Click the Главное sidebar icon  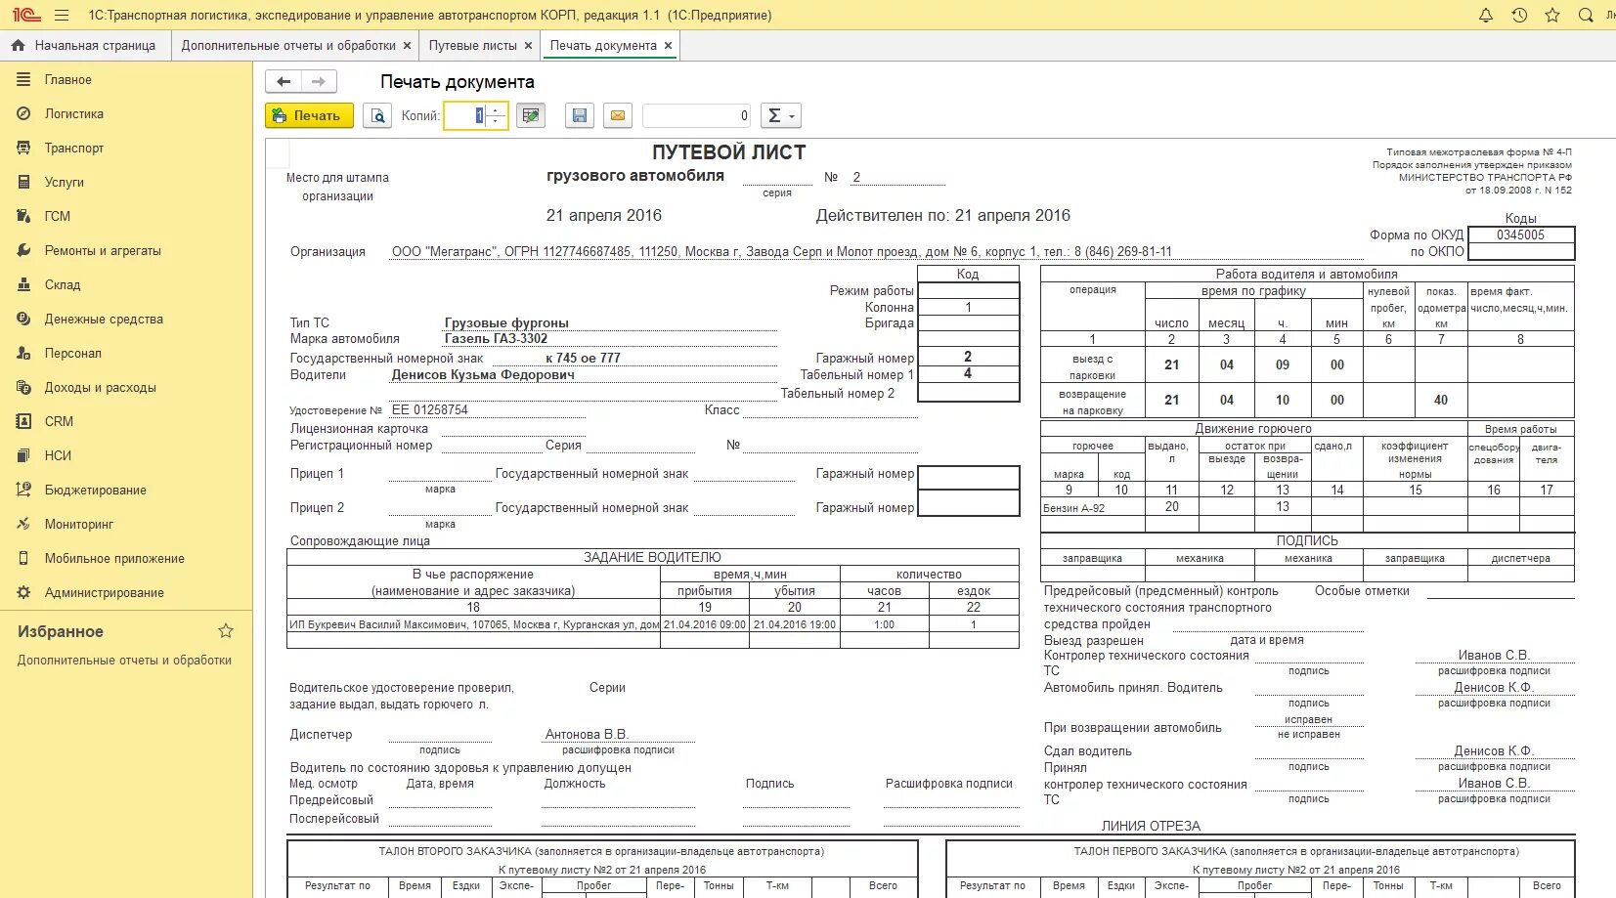23,80
